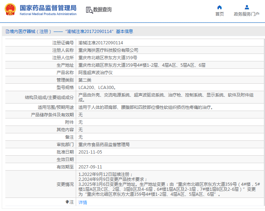Select registration number value 渝械注准20172090114 in table

pyautogui.click(x=101, y=43)
